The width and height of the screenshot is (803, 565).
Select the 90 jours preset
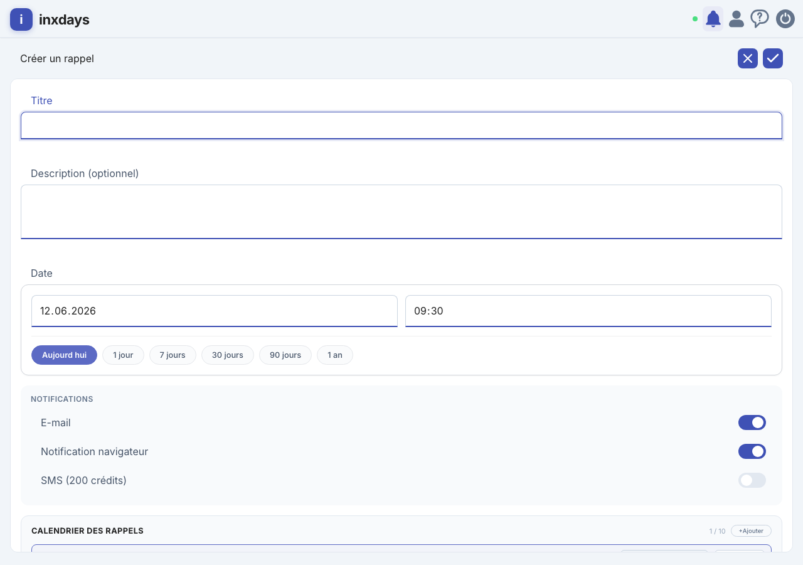(x=285, y=355)
